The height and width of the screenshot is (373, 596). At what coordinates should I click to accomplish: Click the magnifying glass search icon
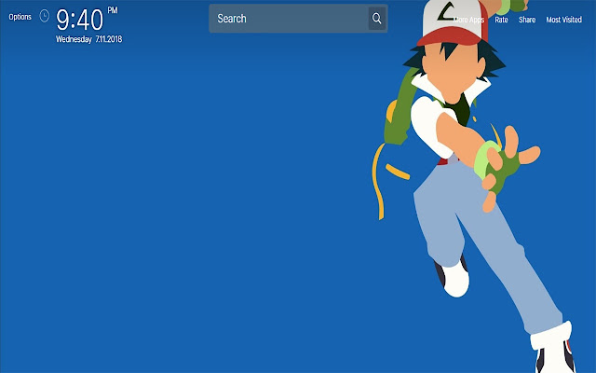pos(376,19)
